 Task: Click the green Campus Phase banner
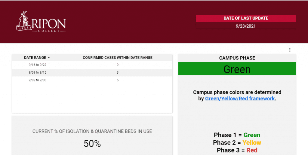(237, 69)
